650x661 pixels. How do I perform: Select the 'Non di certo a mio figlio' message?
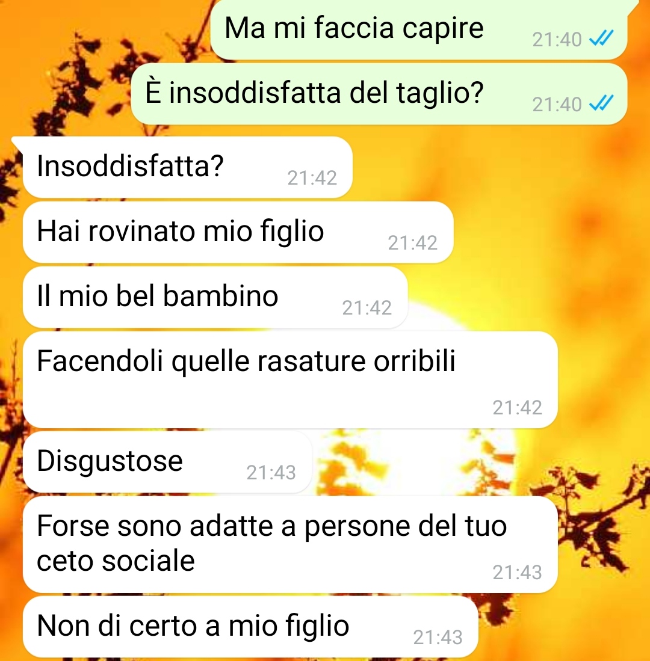tap(250, 627)
